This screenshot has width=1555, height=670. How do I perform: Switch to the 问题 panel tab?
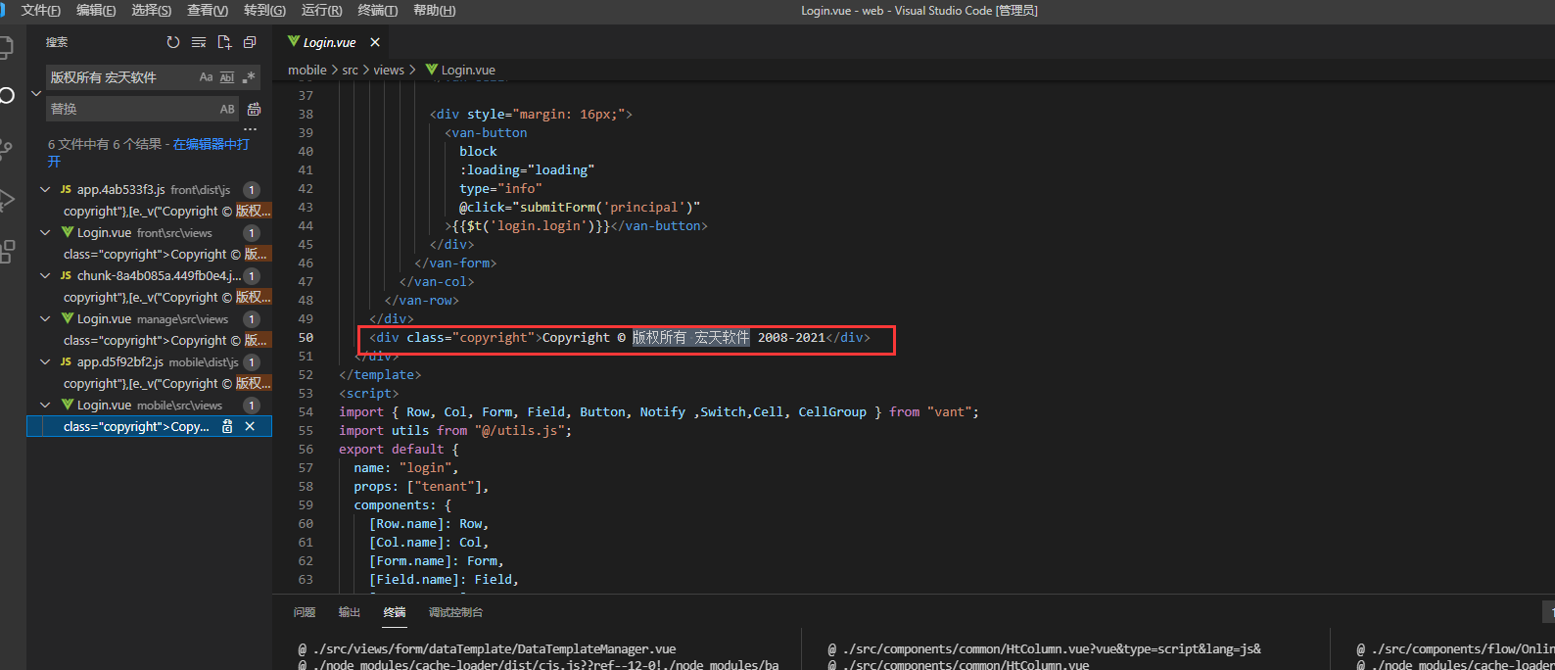tap(305, 612)
